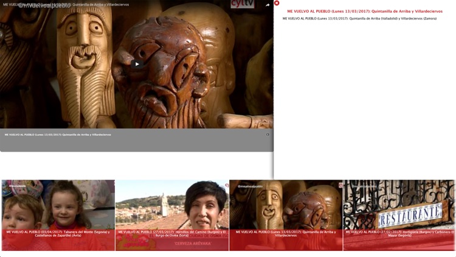Open thumbnail Hornillos del Camino and Burgo de Osma
The image size is (456, 257).
172,215
